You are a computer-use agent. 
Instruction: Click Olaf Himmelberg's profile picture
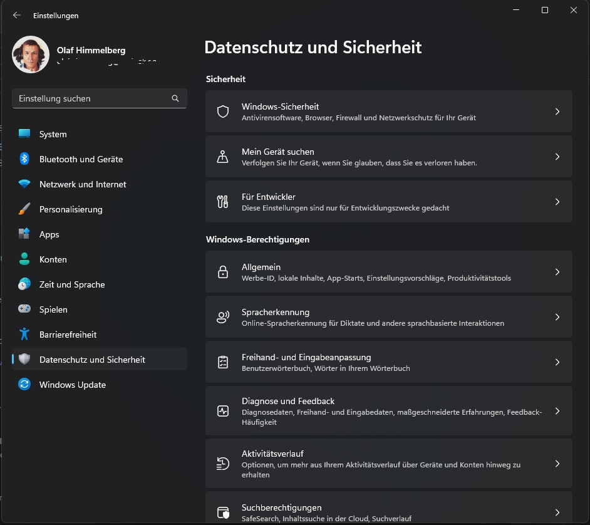click(31, 55)
